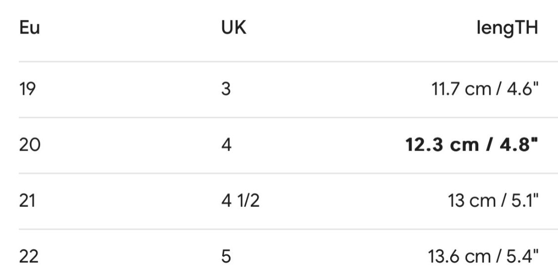Viewport: 558px width, 278px height.
Task: Click the UK column header
Action: coord(234,29)
